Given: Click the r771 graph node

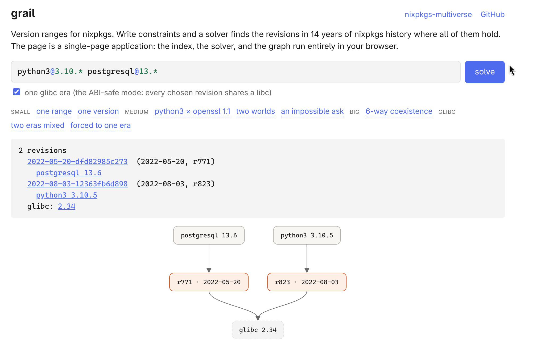Looking at the screenshot, I should click(209, 282).
